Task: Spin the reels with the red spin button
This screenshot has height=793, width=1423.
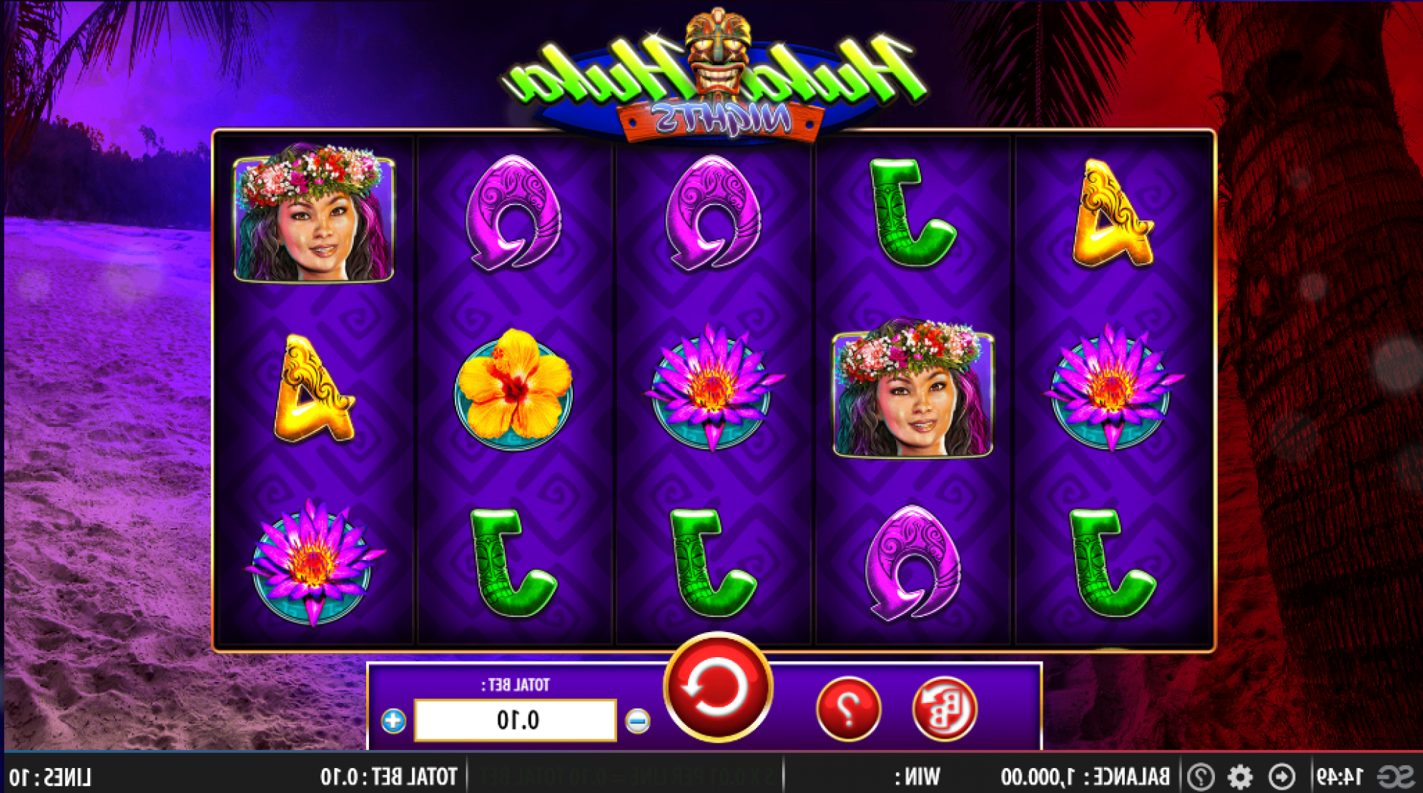Action: (x=718, y=687)
